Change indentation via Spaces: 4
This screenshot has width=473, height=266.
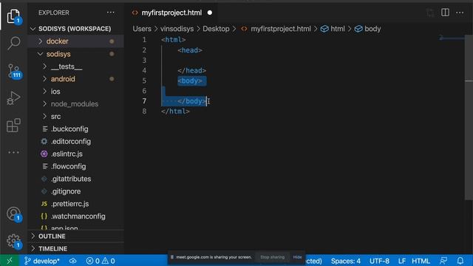tap(346, 261)
